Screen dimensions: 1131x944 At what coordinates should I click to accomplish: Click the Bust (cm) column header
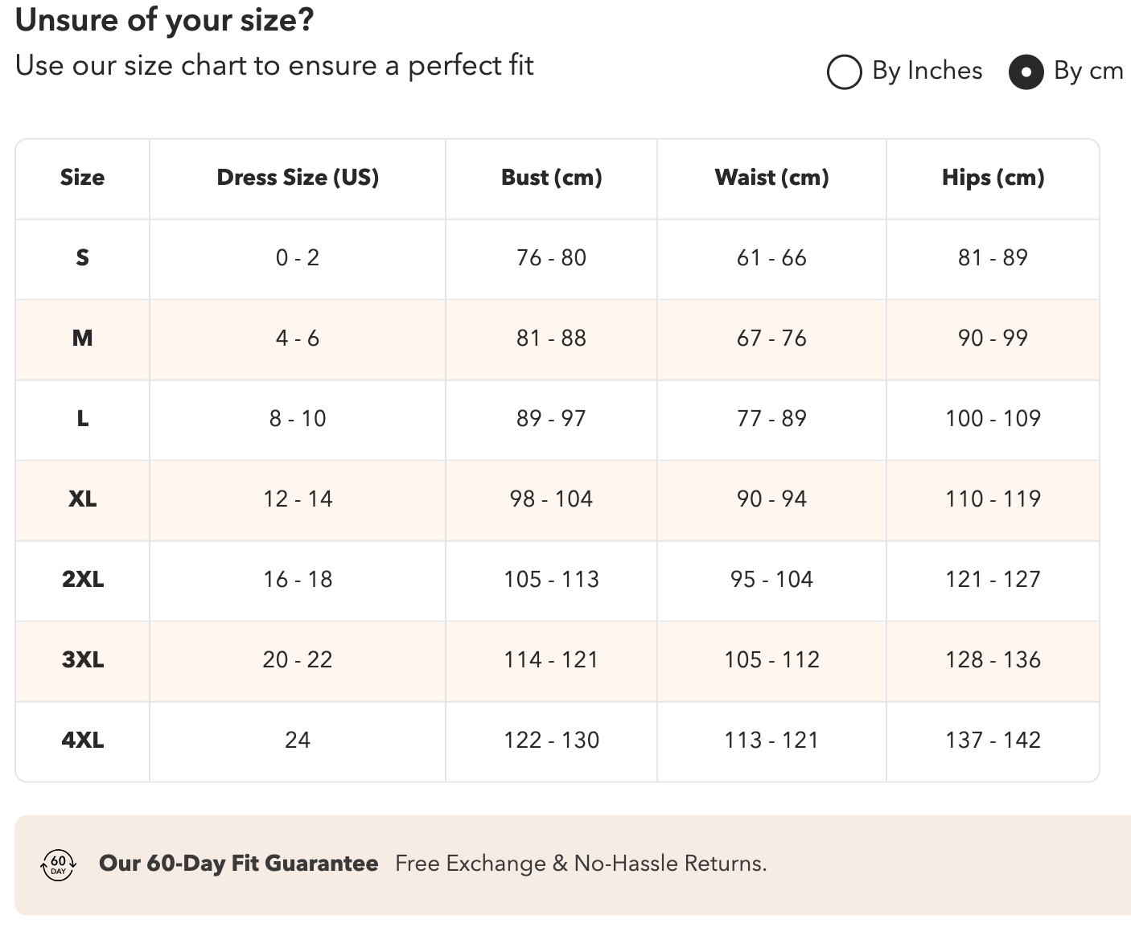point(552,178)
